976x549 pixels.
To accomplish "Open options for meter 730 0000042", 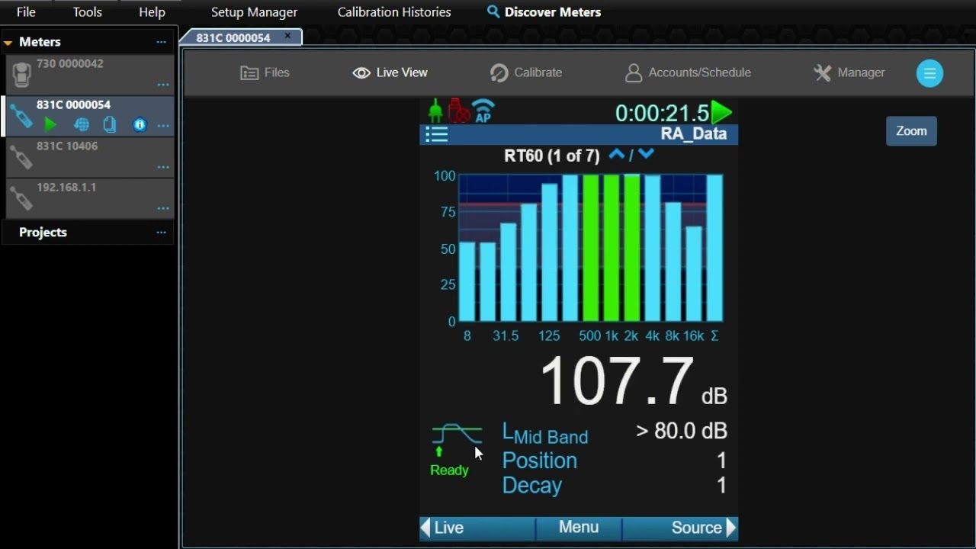I will tap(163, 85).
